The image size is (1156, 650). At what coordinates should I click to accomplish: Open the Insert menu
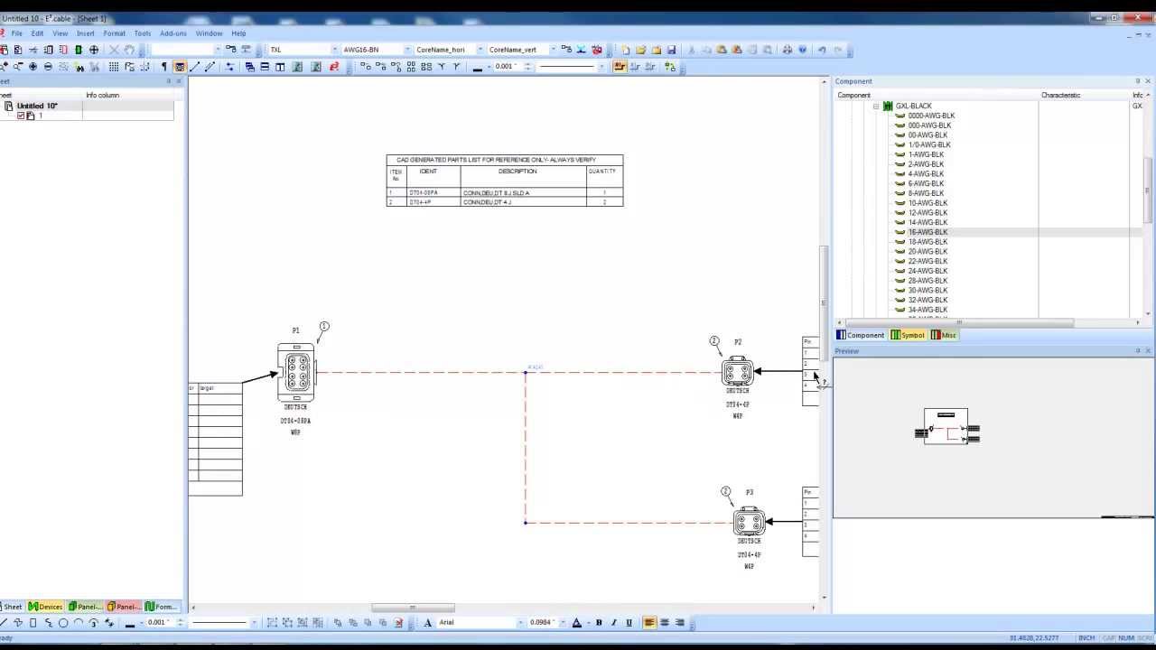coord(85,33)
